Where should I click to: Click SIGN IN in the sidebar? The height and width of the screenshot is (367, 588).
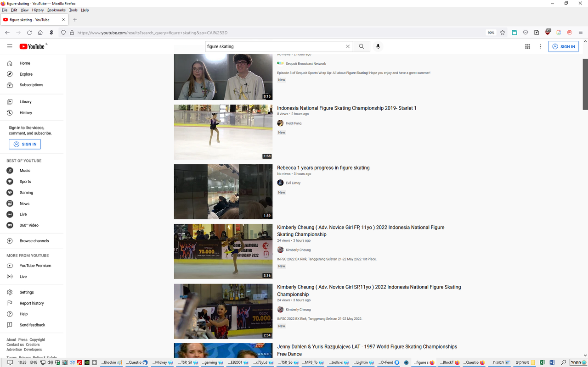click(25, 144)
